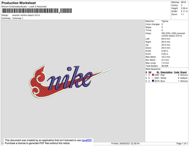Click the Left value 64.9 mm

[x=166, y=39]
